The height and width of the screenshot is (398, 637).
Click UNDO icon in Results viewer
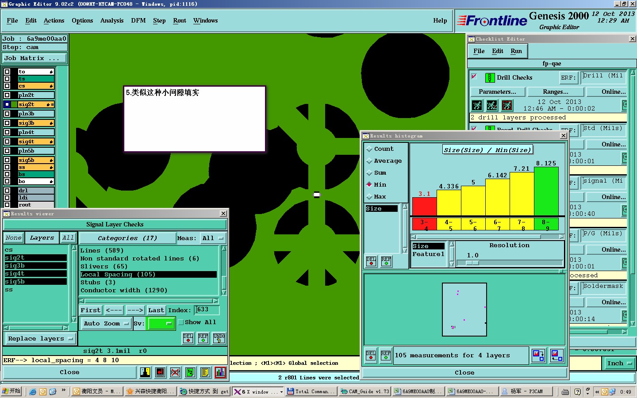point(219,338)
